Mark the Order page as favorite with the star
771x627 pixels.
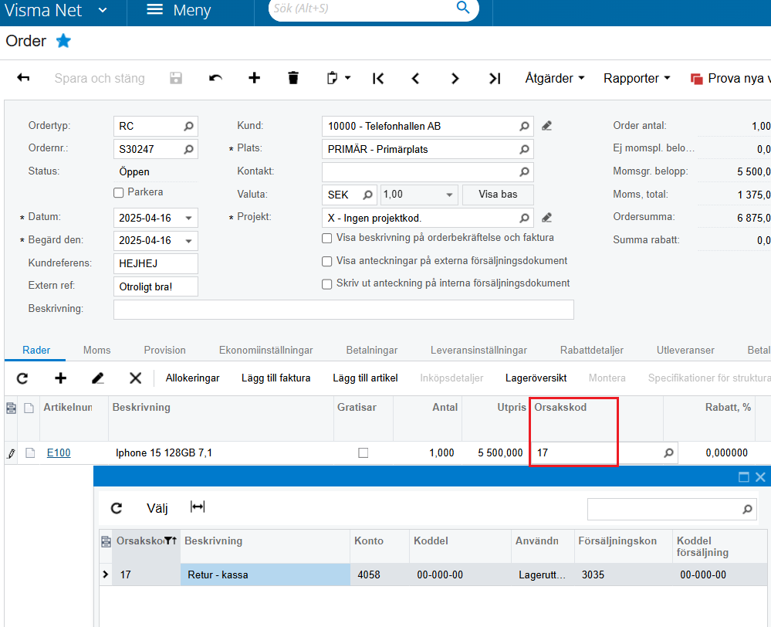pyautogui.click(x=63, y=42)
